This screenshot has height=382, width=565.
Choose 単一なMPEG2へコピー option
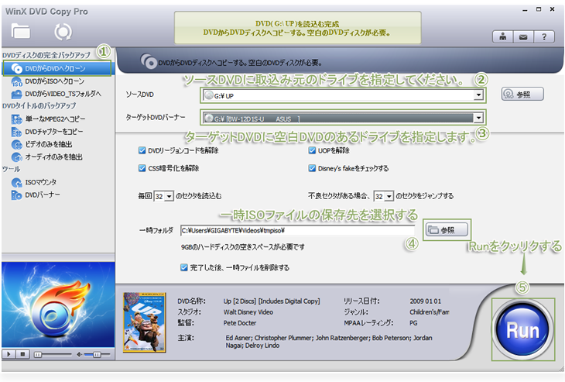(x=55, y=119)
